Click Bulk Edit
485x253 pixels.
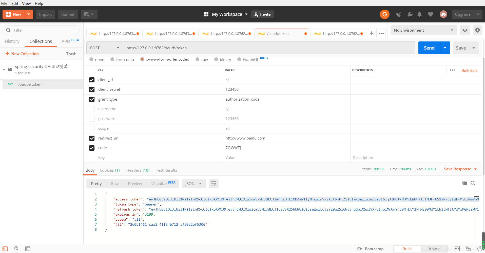pos(469,70)
